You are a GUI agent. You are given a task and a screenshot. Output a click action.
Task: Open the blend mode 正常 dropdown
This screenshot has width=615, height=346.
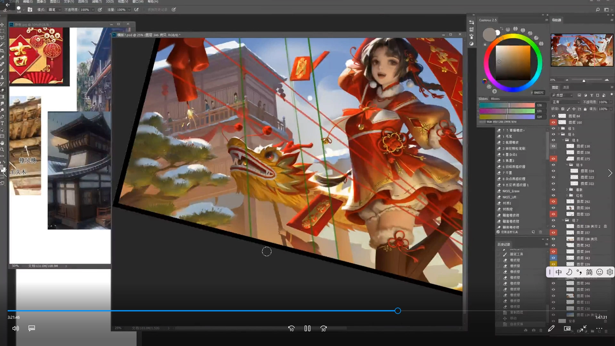(x=566, y=102)
